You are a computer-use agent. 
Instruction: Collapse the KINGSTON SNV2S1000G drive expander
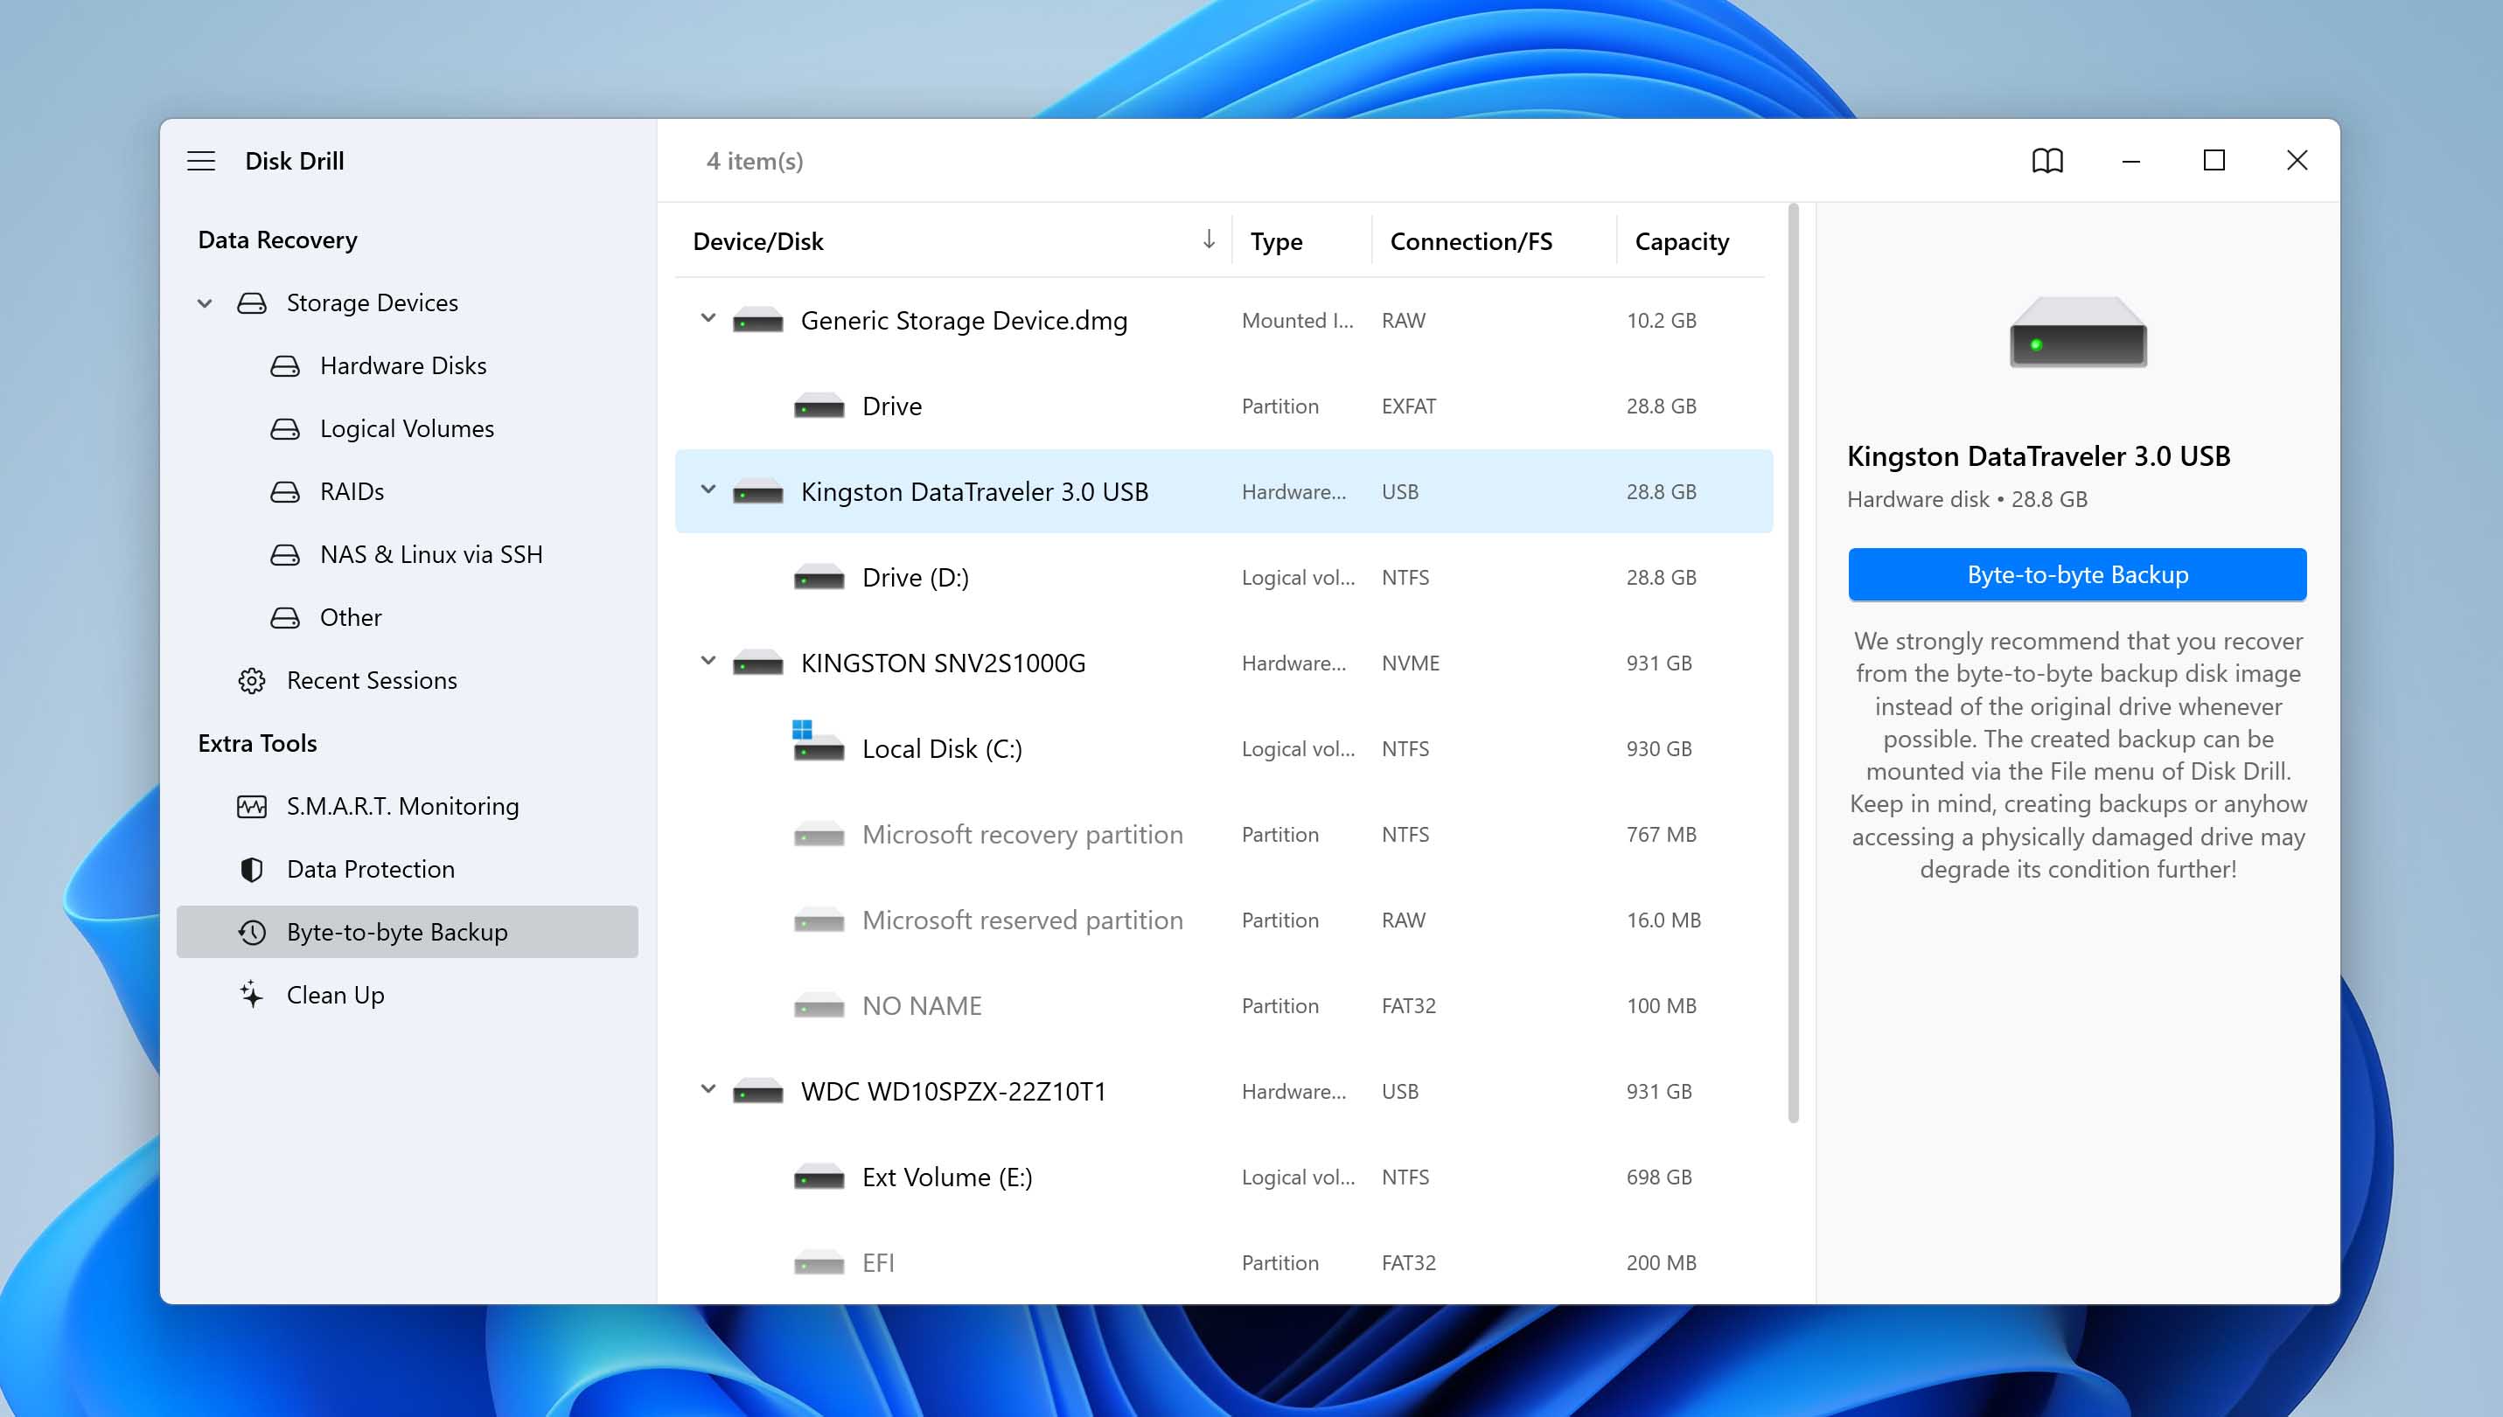(707, 661)
